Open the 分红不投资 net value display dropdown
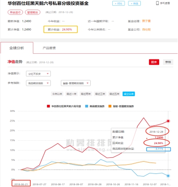 pyautogui.click(x=39, y=74)
